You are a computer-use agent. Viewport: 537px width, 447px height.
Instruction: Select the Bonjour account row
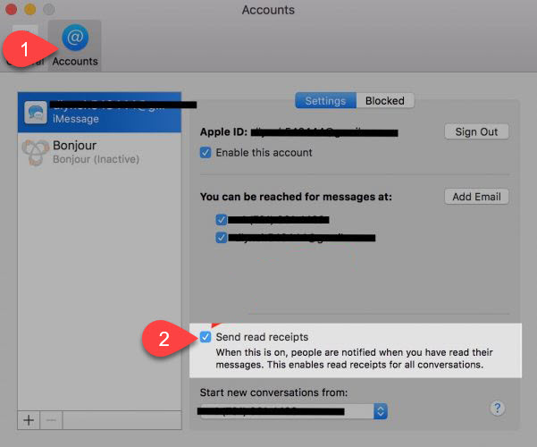(99, 152)
